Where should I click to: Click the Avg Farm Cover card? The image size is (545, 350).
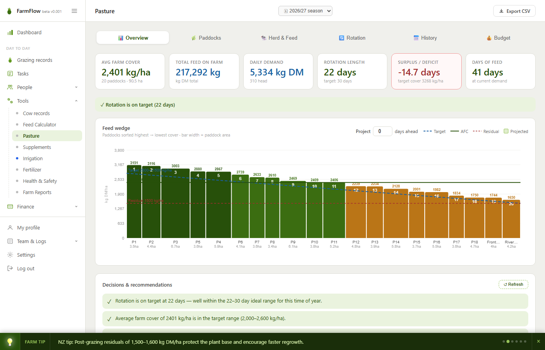130,72
